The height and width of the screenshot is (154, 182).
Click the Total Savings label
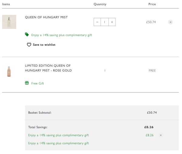click(x=38, y=127)
